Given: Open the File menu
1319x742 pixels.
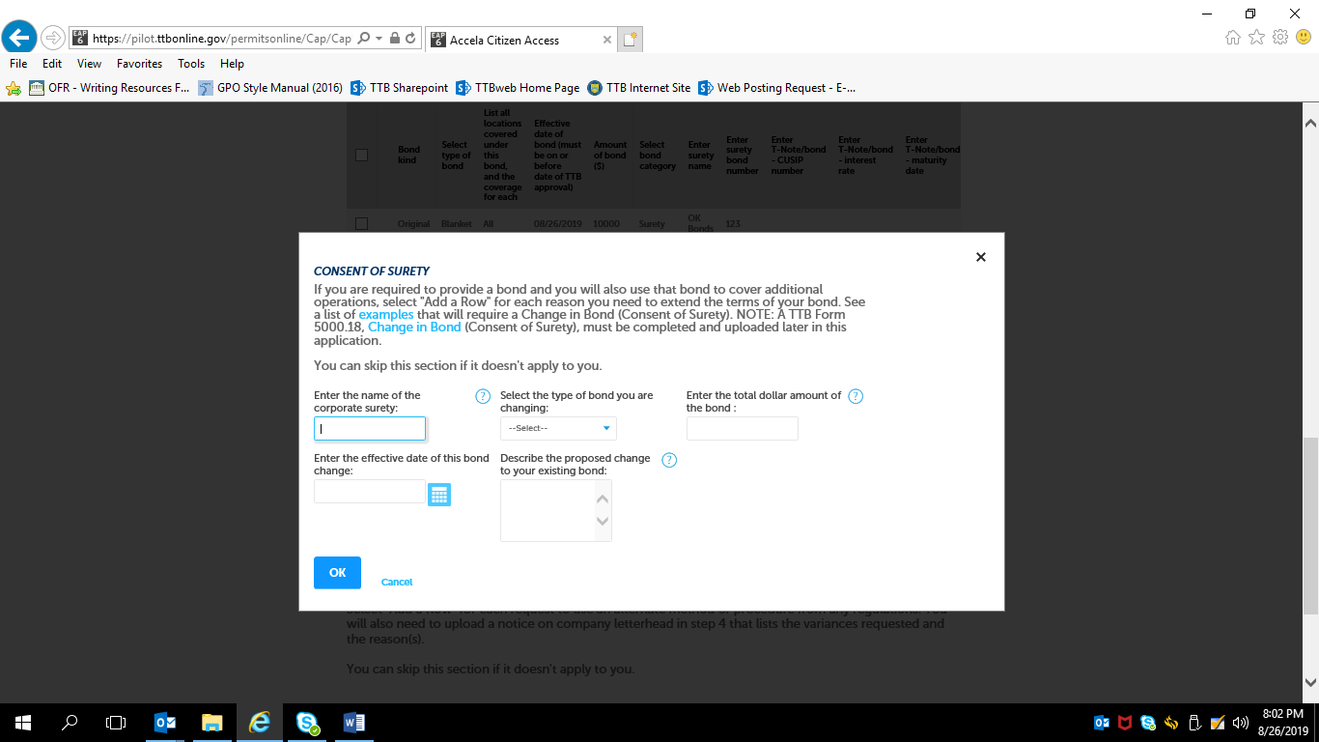Looking at the screenshot, I should tap(17, 63).
